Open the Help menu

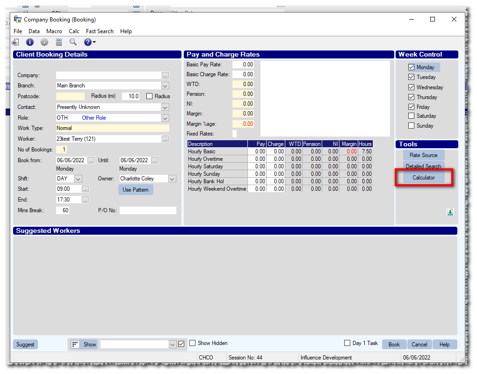tap(126, 31)
